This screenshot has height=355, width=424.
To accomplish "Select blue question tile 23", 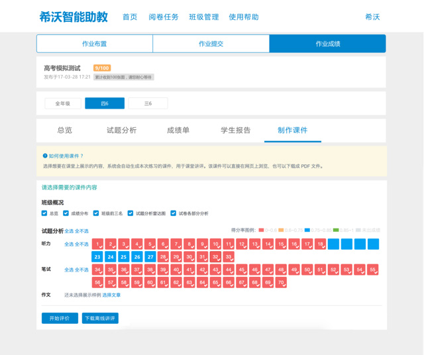I will (97, 257).
